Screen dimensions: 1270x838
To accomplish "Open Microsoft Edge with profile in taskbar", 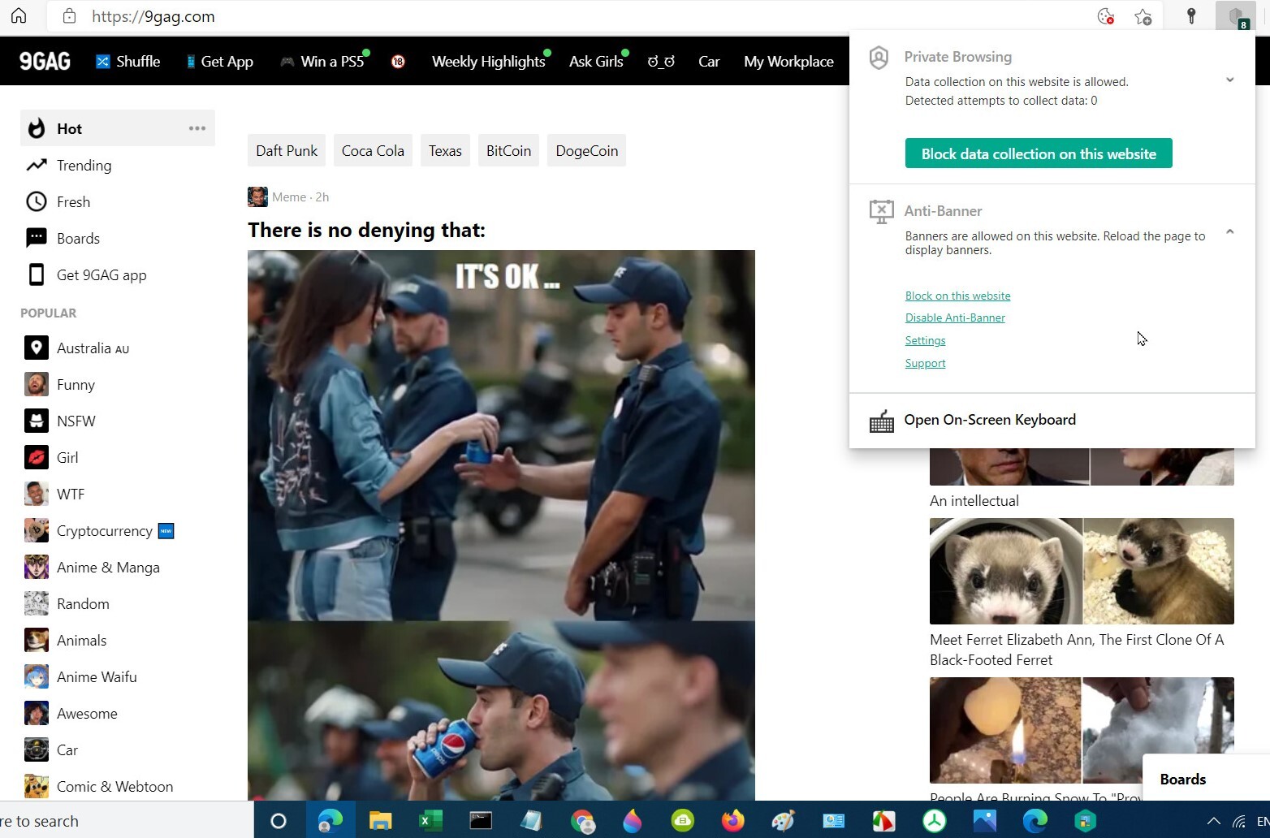I will coord(330,821).
